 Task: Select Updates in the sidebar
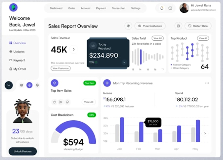(17, 51)
